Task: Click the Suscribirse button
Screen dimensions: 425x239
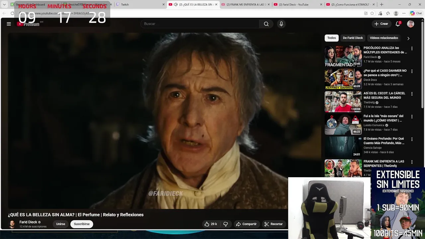Action: click(82, 224)
